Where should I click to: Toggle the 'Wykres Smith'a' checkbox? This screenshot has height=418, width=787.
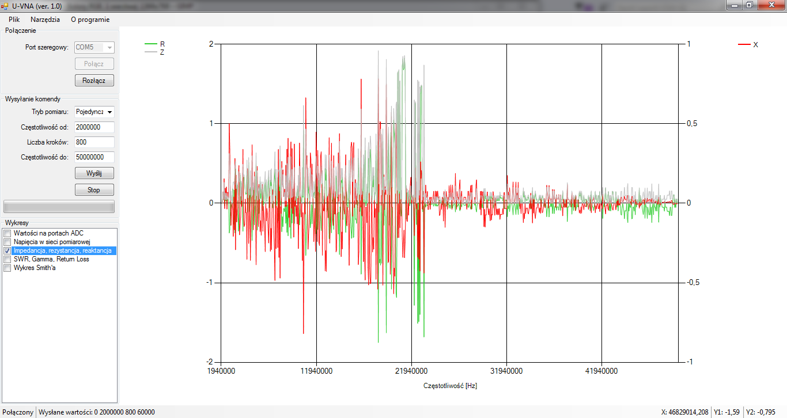[x=7, y=268]
